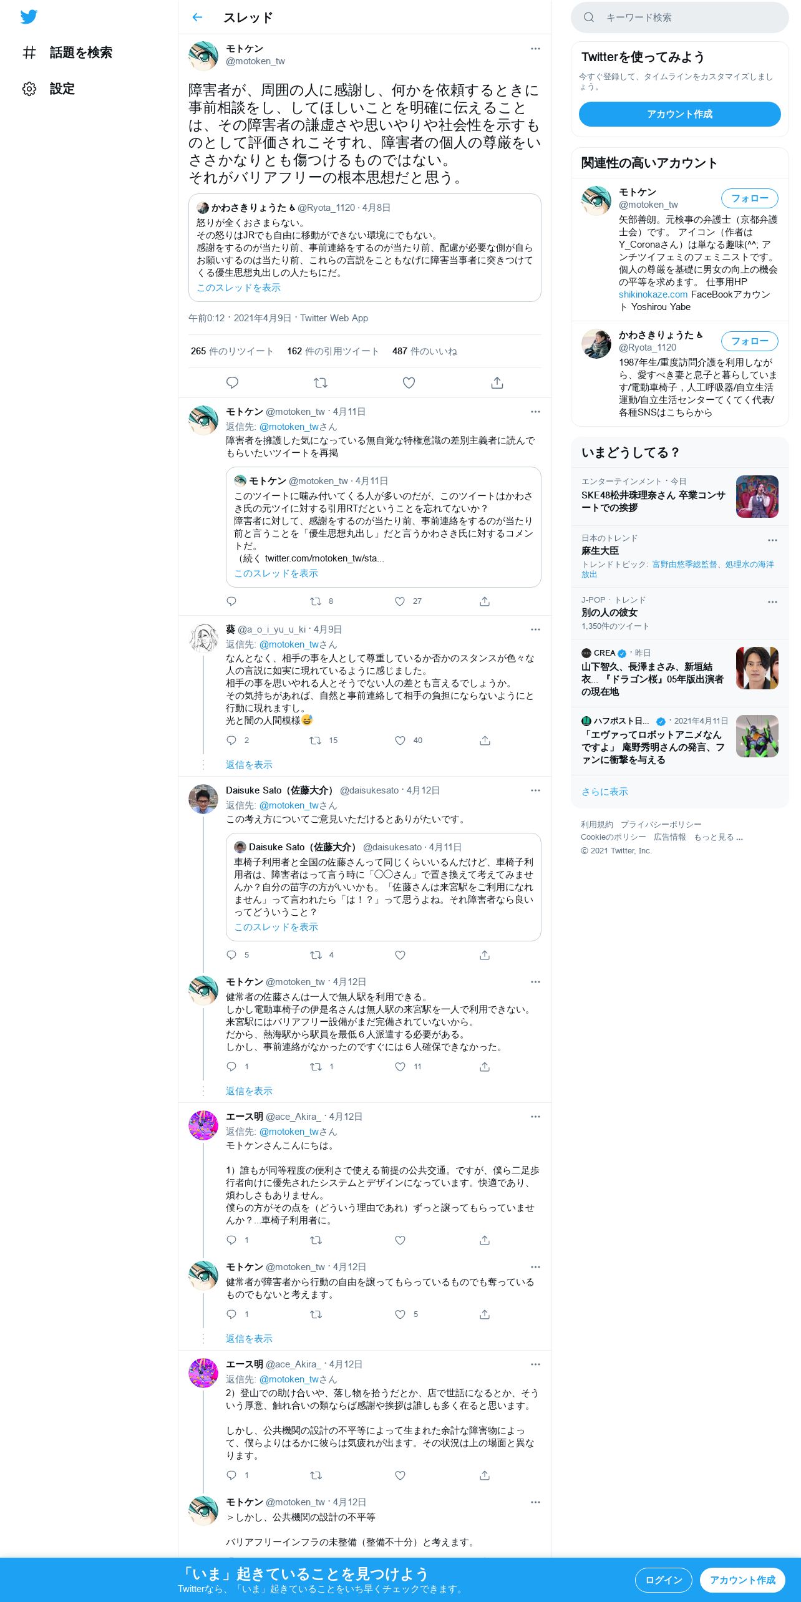Retweet Daisuke Sato's reply showing 4 retweets
801x1602 pixels.
316,955
